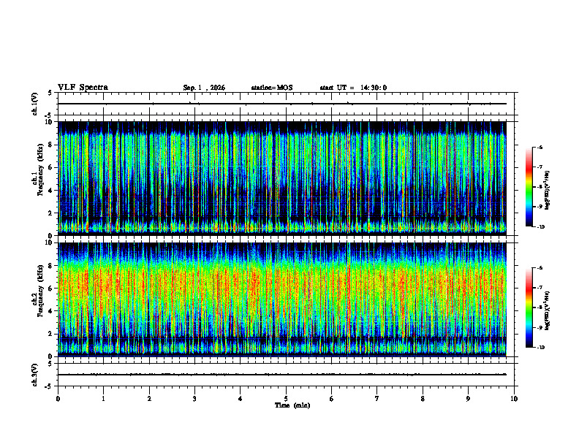
Task: Click the -6 label on ch.1 colorbar
Action: point(540,148)
